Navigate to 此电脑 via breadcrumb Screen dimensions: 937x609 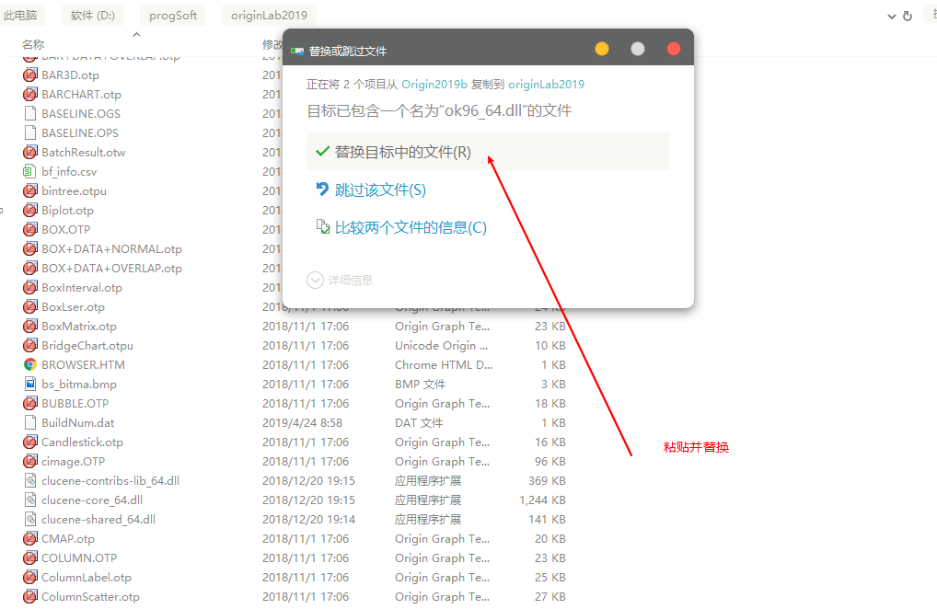pos(23,14)
